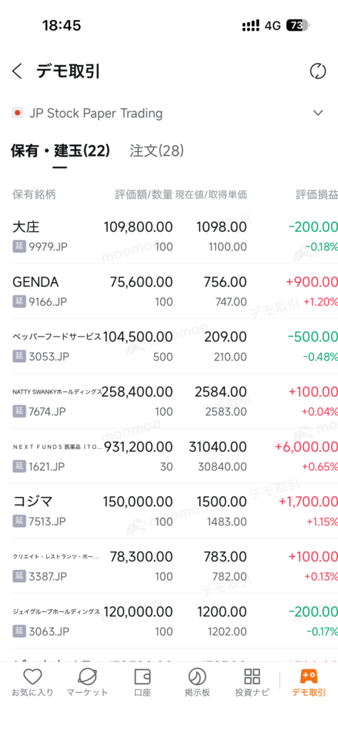Refresh the paper trading data
This screenshot has height=733, width=338.
[x=318, y=72]
